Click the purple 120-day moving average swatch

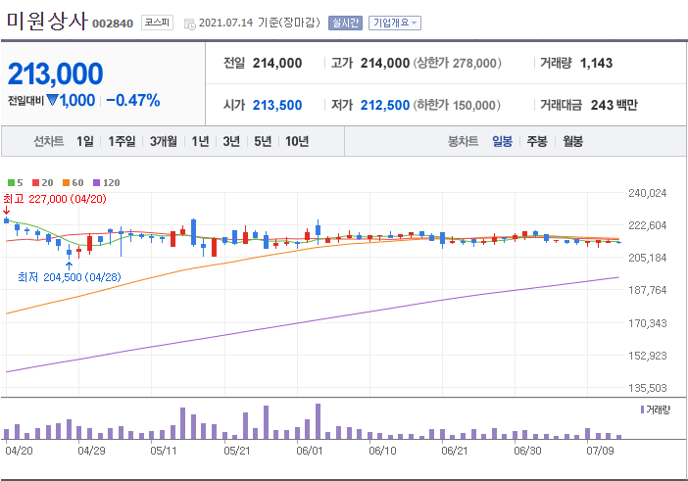(x=96, y=182)
